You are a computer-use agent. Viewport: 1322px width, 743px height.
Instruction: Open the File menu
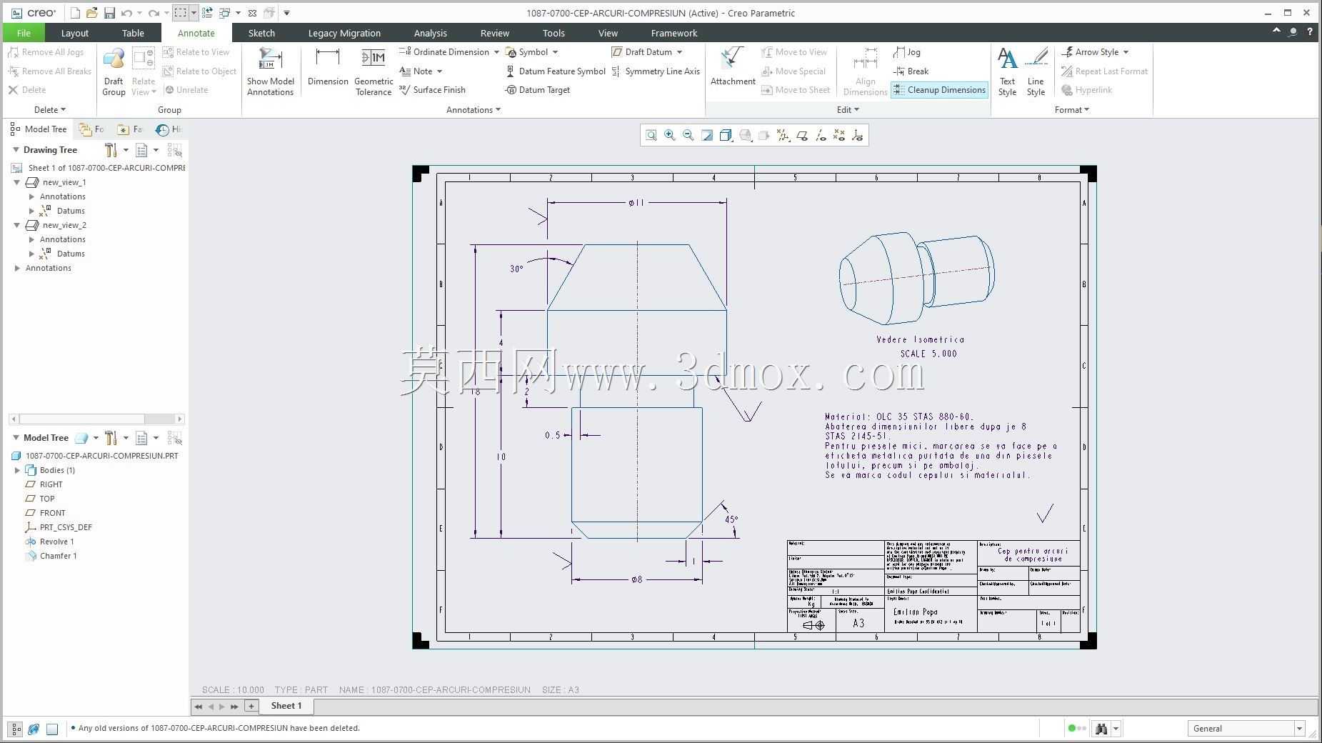24,33
